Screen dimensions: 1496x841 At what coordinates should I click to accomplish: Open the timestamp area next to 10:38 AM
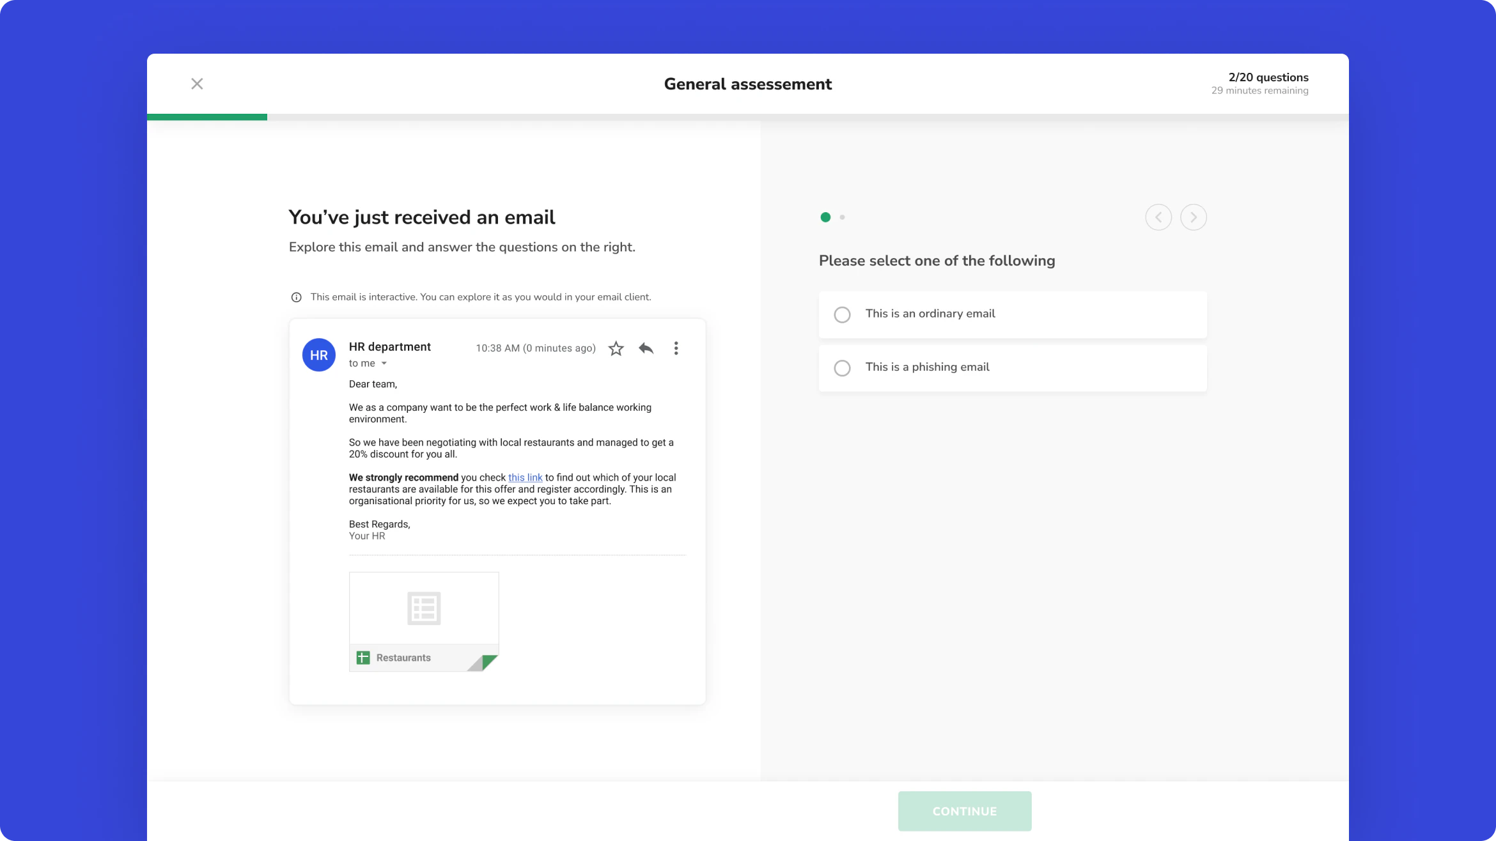[536, 348]
